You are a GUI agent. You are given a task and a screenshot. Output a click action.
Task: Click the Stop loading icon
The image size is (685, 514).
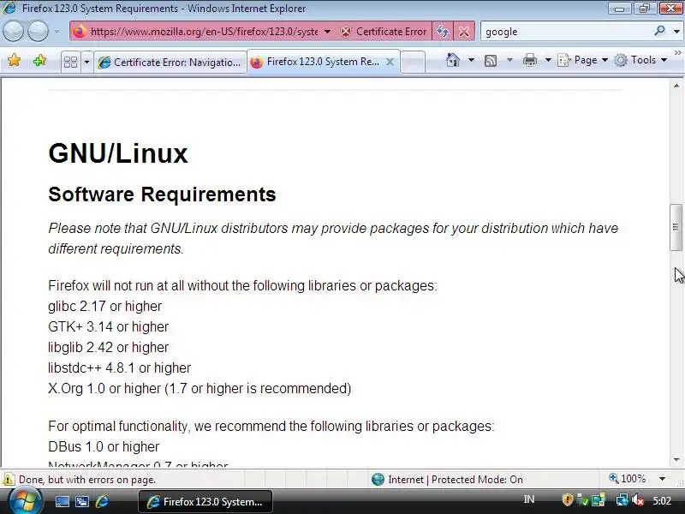(464, 32)
